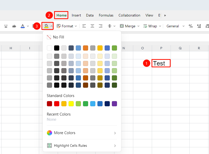Click the fill color paint bucket icon
The image size is (209, 154).
(x=46, y=26)
